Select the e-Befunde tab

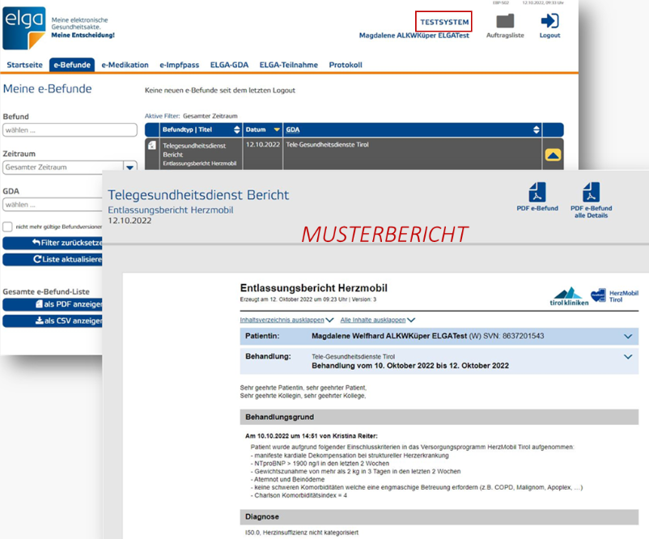(x=72, y=65)
